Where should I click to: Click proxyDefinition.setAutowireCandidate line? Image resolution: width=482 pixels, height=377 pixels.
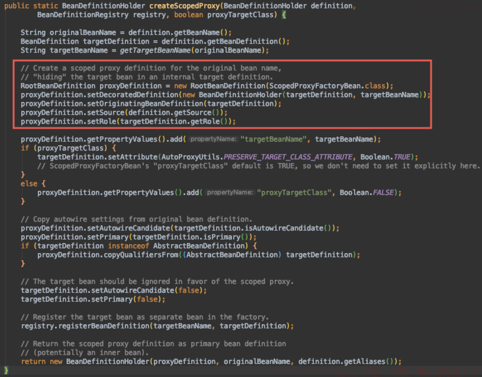pos(180,228)
